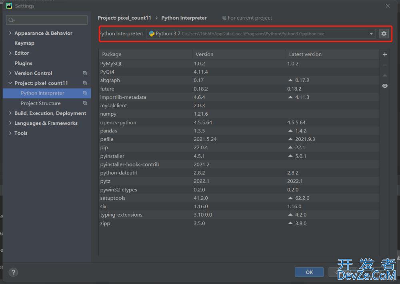Open Project Structure settings

click(x=41, y=103)
